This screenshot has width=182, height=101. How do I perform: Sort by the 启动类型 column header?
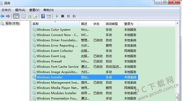coord(113,24)
